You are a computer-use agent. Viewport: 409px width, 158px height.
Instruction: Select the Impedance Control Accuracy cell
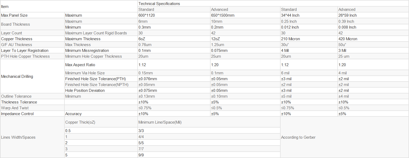point(101,114)
